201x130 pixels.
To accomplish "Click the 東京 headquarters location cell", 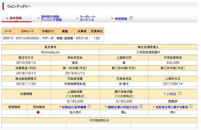I will [75, 63].
